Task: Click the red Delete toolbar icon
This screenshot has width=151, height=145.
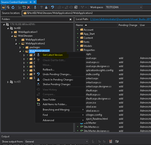Action: [29, 7]
